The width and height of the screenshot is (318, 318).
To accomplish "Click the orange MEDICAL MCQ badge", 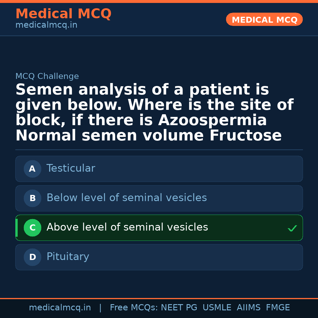I will pyautogui.click(x=264, y=19).
